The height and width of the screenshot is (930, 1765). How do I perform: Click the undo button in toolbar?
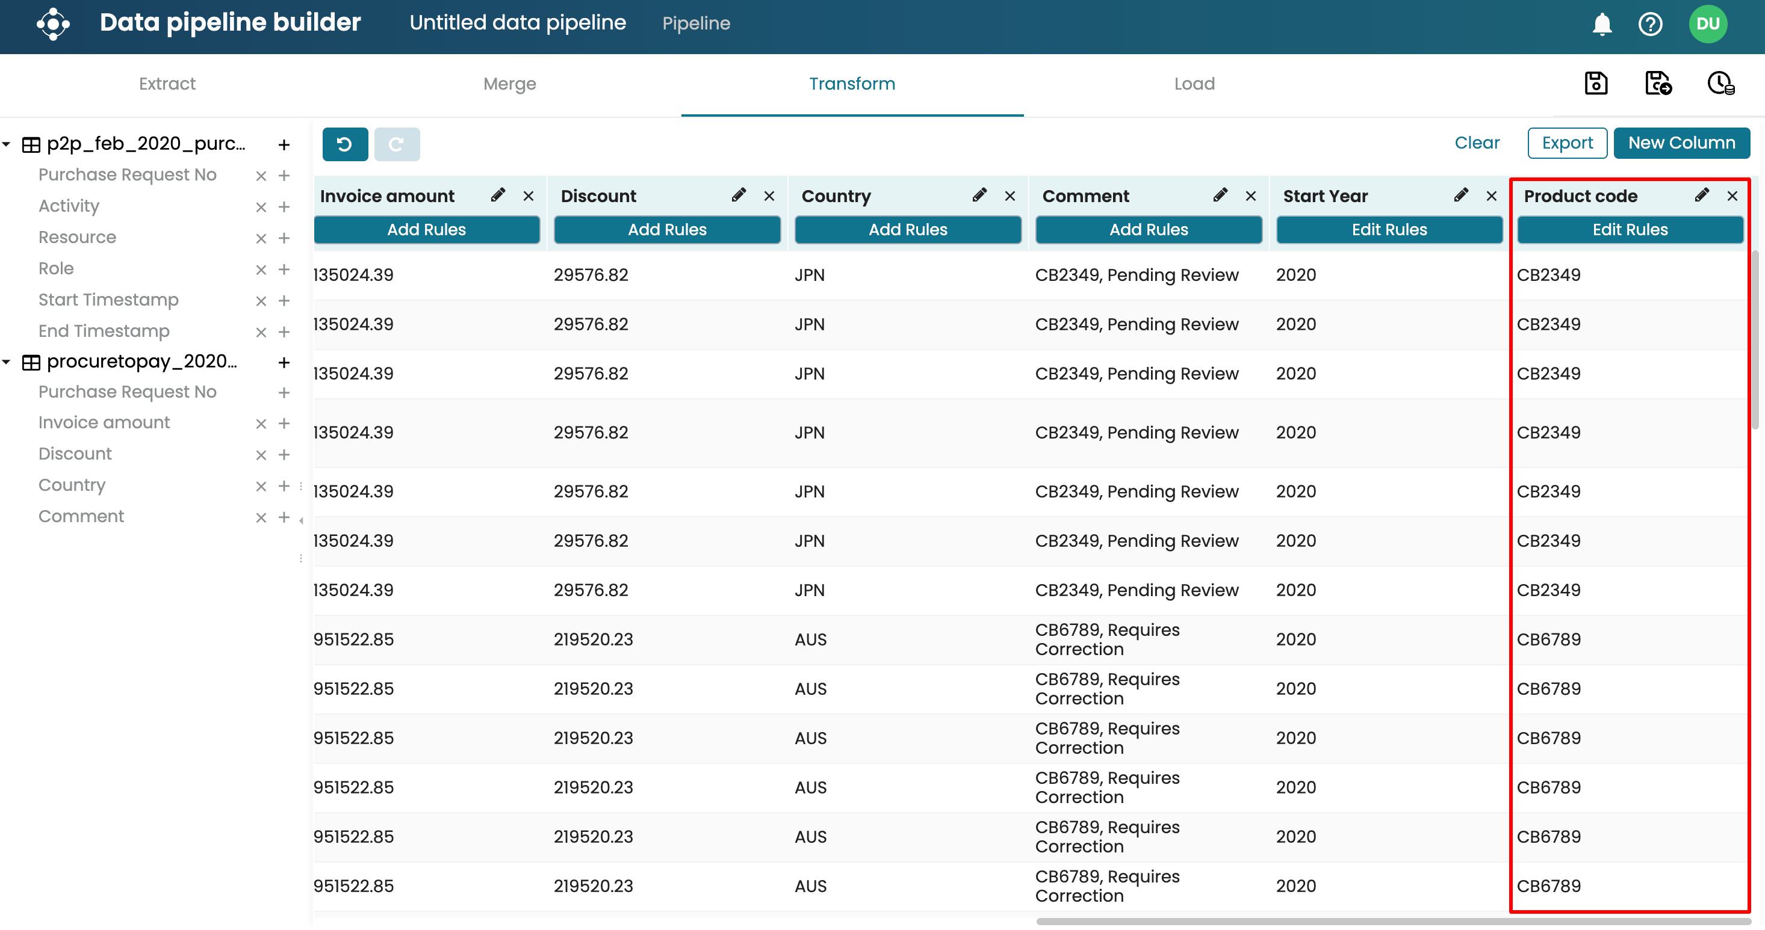point(345,144)
